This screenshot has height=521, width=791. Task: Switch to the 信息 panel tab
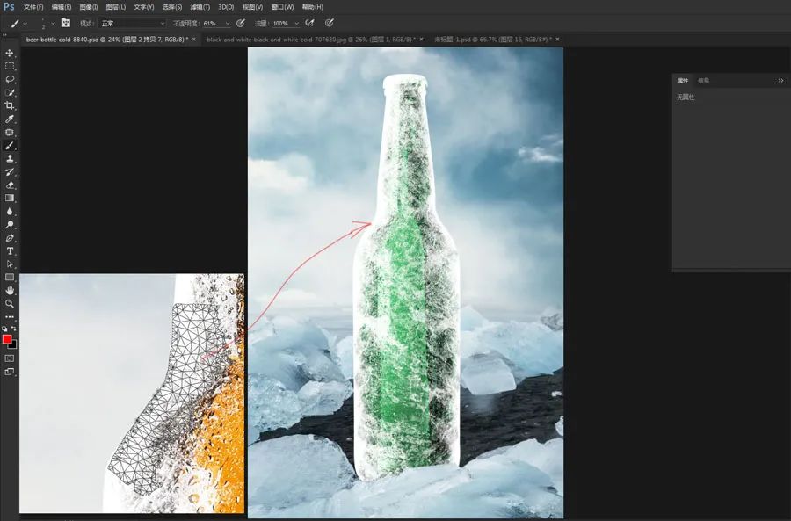[x=703, y=81]
